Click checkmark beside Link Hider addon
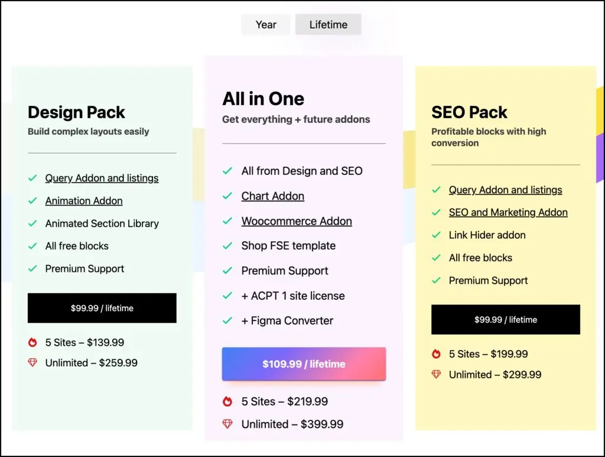Screen dimensions: 605x457 (437, 235)
